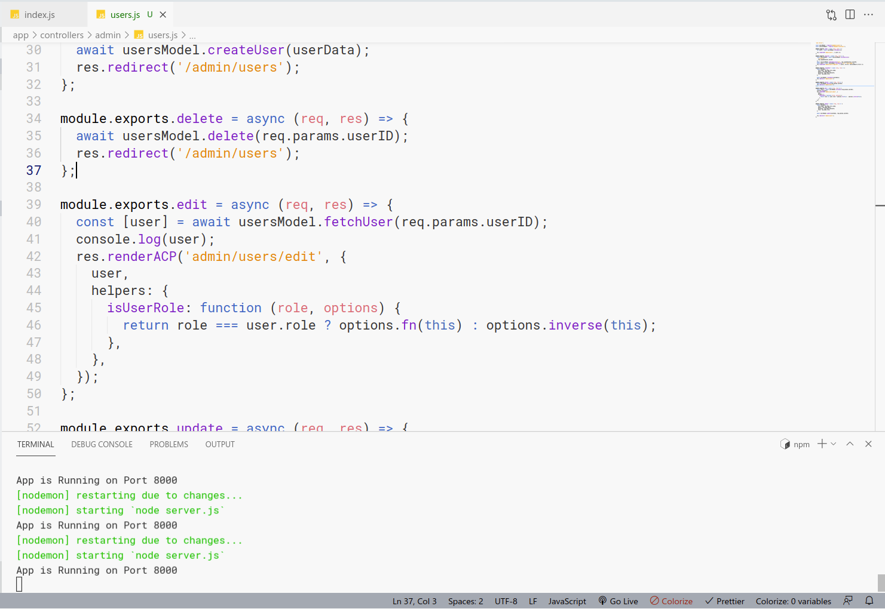The height and width of the screenshot is (609, 885).
Task: Open the PROBLEMS panel tab
Action: click(169, 444)
